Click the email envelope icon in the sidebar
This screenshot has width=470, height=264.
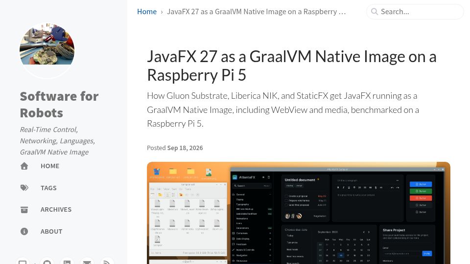(x=87, y=262)
